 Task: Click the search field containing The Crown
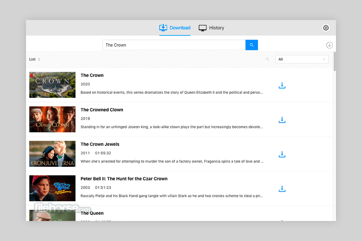(174, 45)
